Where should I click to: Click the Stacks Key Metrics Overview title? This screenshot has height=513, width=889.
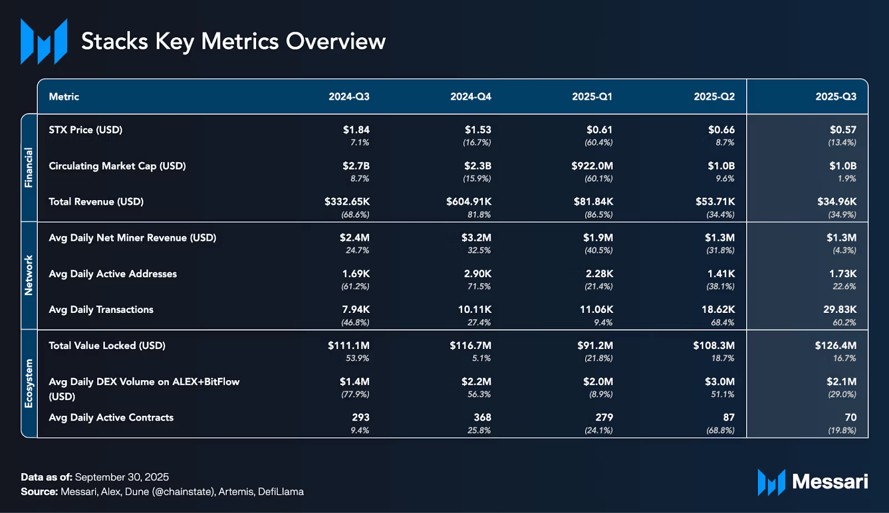[x=233, y=42]
